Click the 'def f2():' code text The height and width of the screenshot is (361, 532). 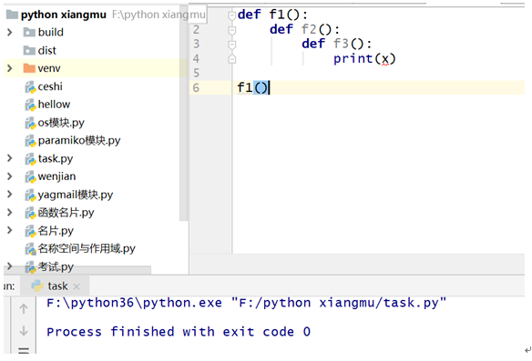click(x=304, y=29)
